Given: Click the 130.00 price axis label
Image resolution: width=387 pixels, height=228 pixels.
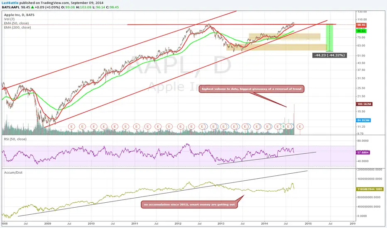Looking at the screenshot, I should [x=363, y=12].
